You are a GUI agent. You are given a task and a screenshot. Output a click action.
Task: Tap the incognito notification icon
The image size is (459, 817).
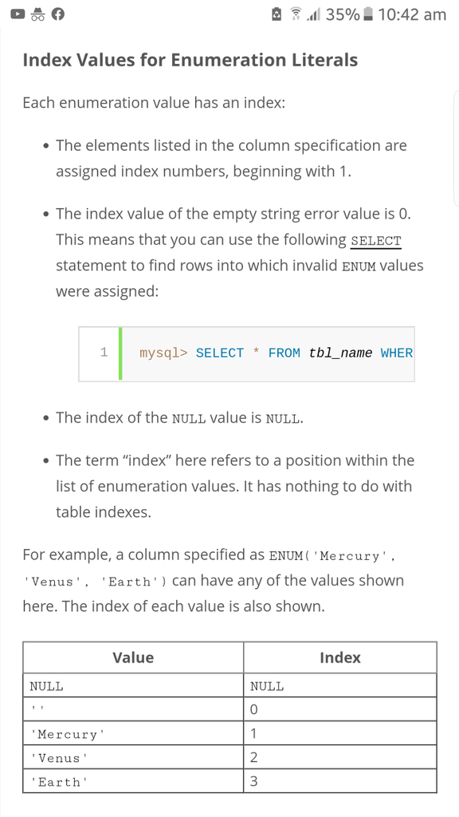(37, 14)
